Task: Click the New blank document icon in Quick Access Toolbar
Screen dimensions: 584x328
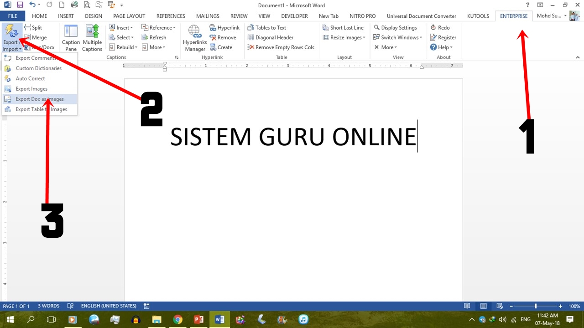Action: pyautogui.click(x=62, y=5)
